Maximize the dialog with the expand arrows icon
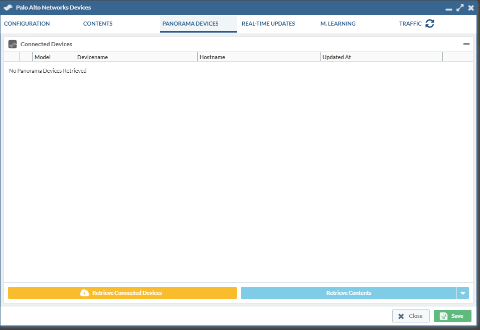This screenshot has height=330, width=480. click(x=460, y=8)
